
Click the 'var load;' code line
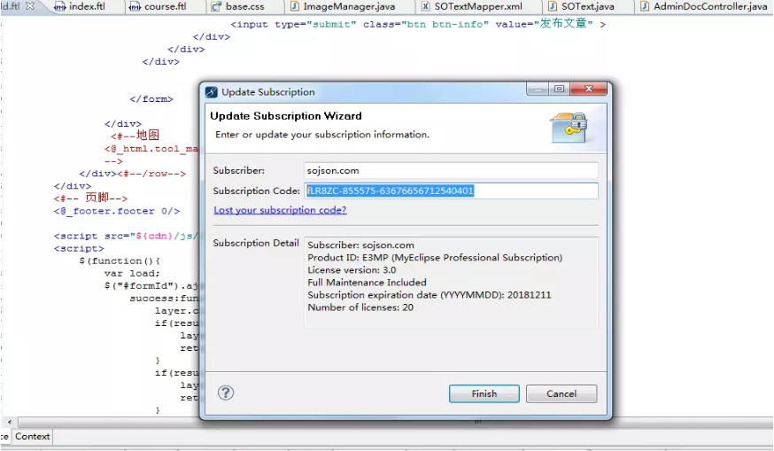tap(132, 273)
